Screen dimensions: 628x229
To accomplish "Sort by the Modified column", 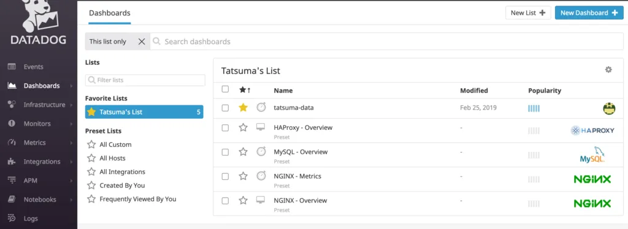I will 474,91.
